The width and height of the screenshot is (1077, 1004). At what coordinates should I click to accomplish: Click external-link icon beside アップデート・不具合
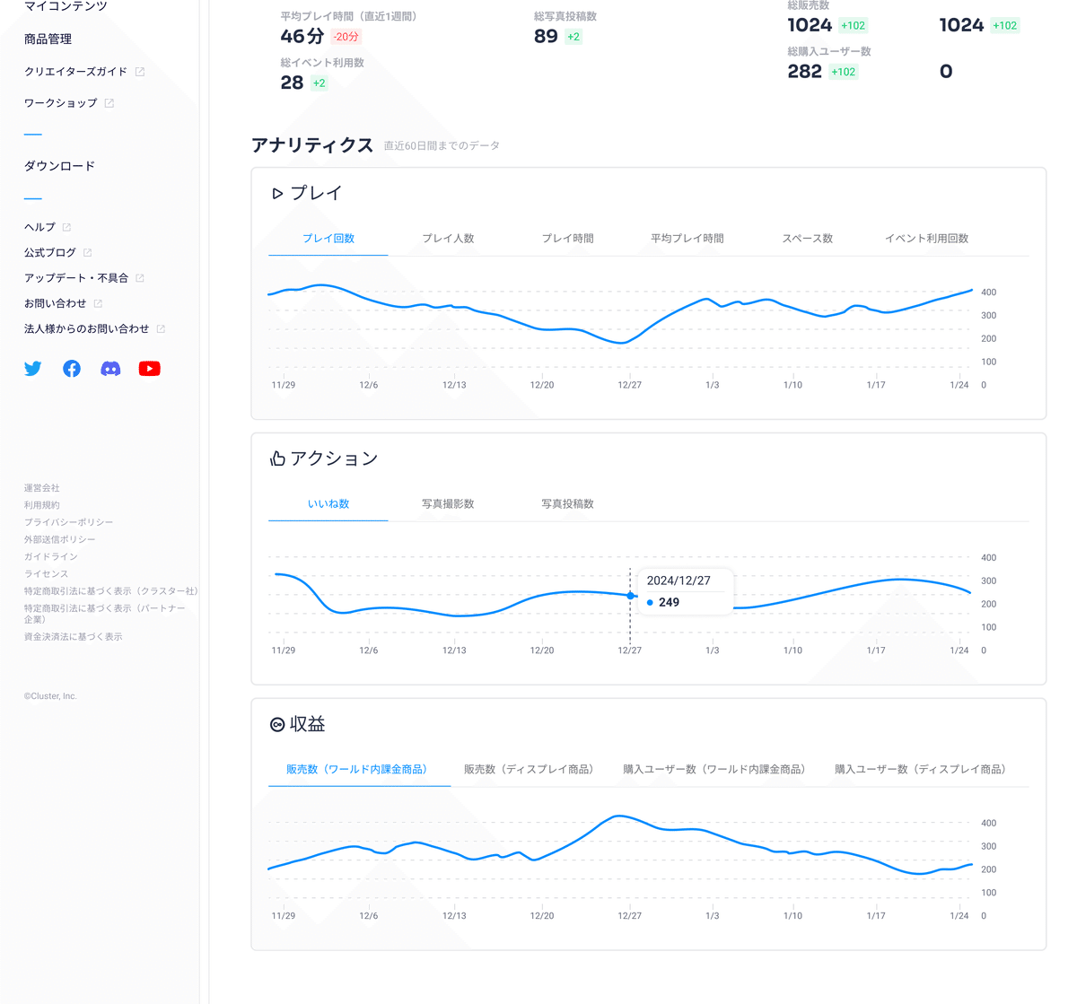[140, 278]
